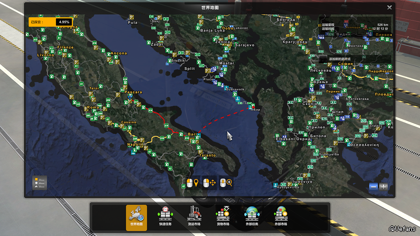The image size is (420, 236).
Task: Click the Ιωάννινα city label
Action: [303, 182]
